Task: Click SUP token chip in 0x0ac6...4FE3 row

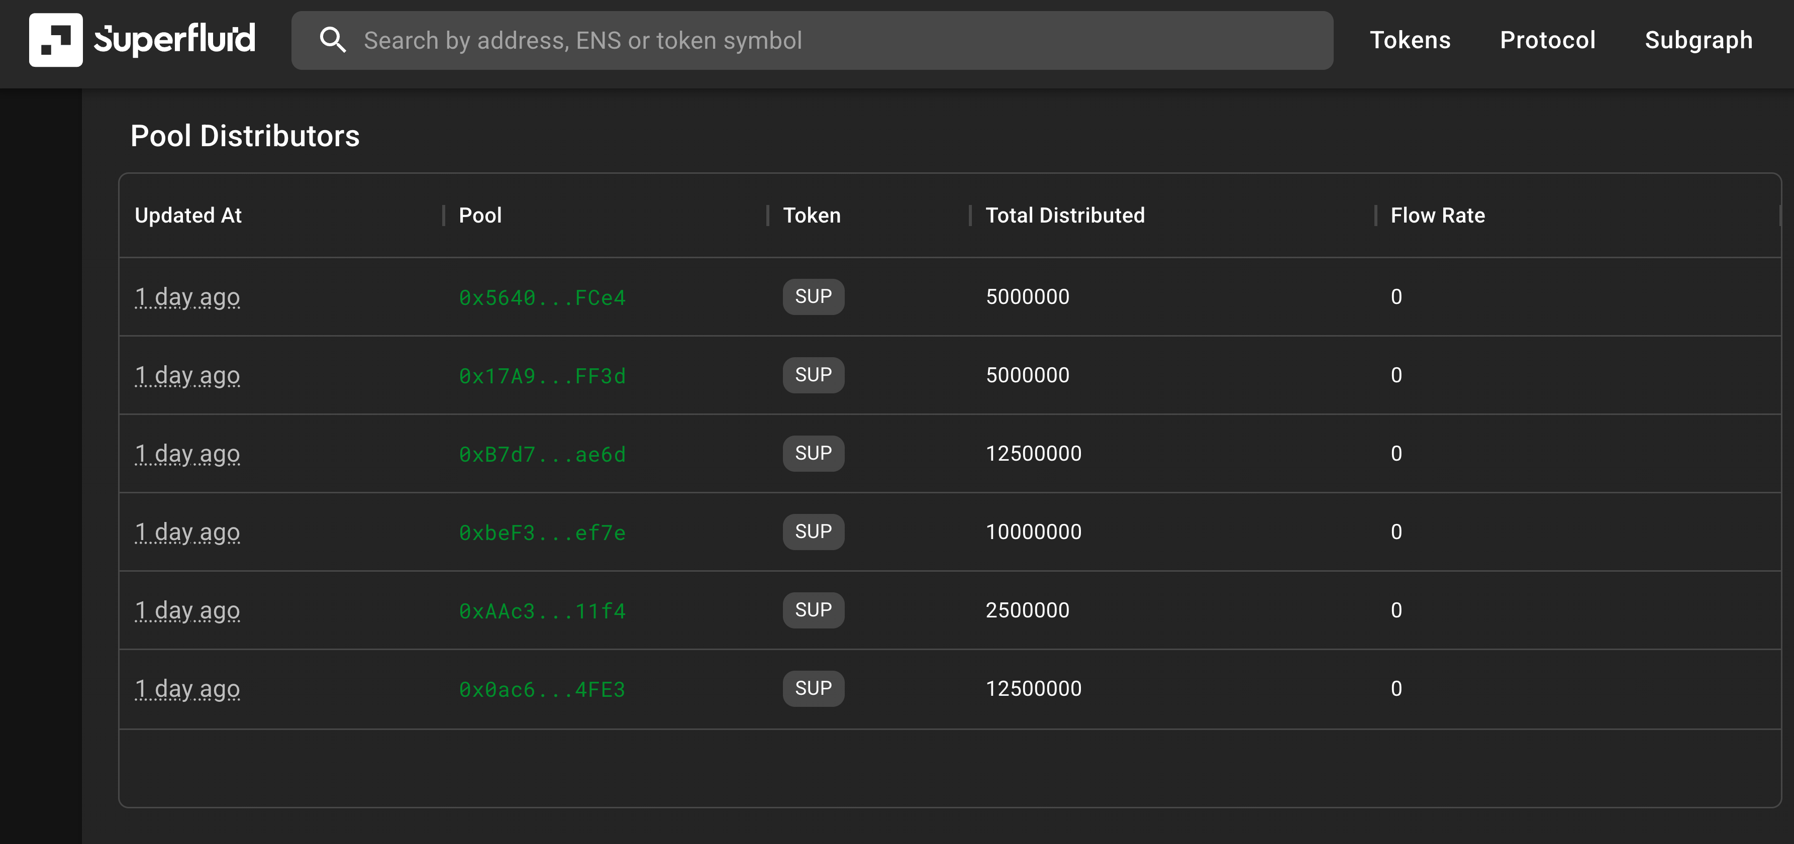Action: pyautogui.click(x=813, y=688)
